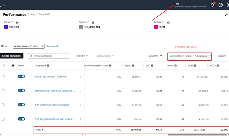The width and height of the screenshot is (229, 136).
Task: Open the Filter by dropdown
Action: [82, 56]
